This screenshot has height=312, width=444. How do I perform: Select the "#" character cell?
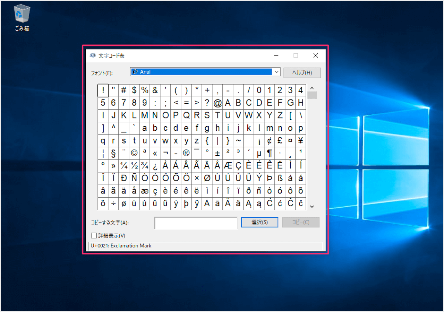(124, 90)
